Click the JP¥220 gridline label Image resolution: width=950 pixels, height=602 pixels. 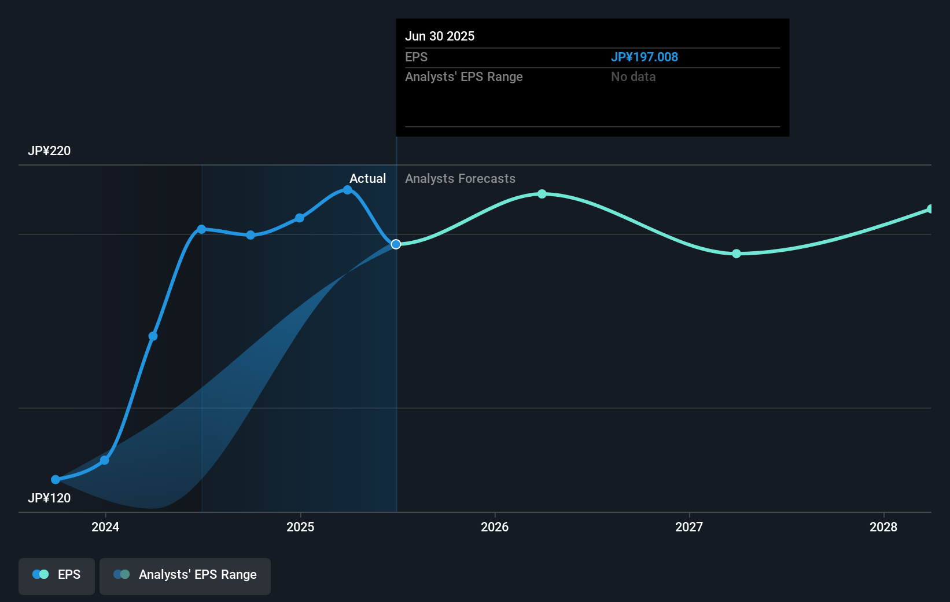click(x=49, y=150)
